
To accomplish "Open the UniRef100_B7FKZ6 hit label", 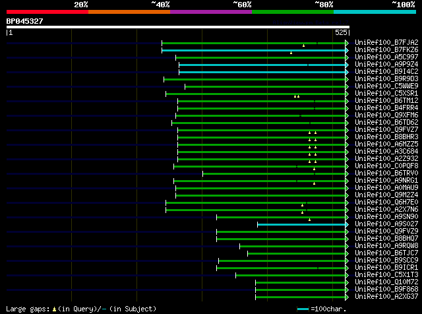I will (386, 50).
